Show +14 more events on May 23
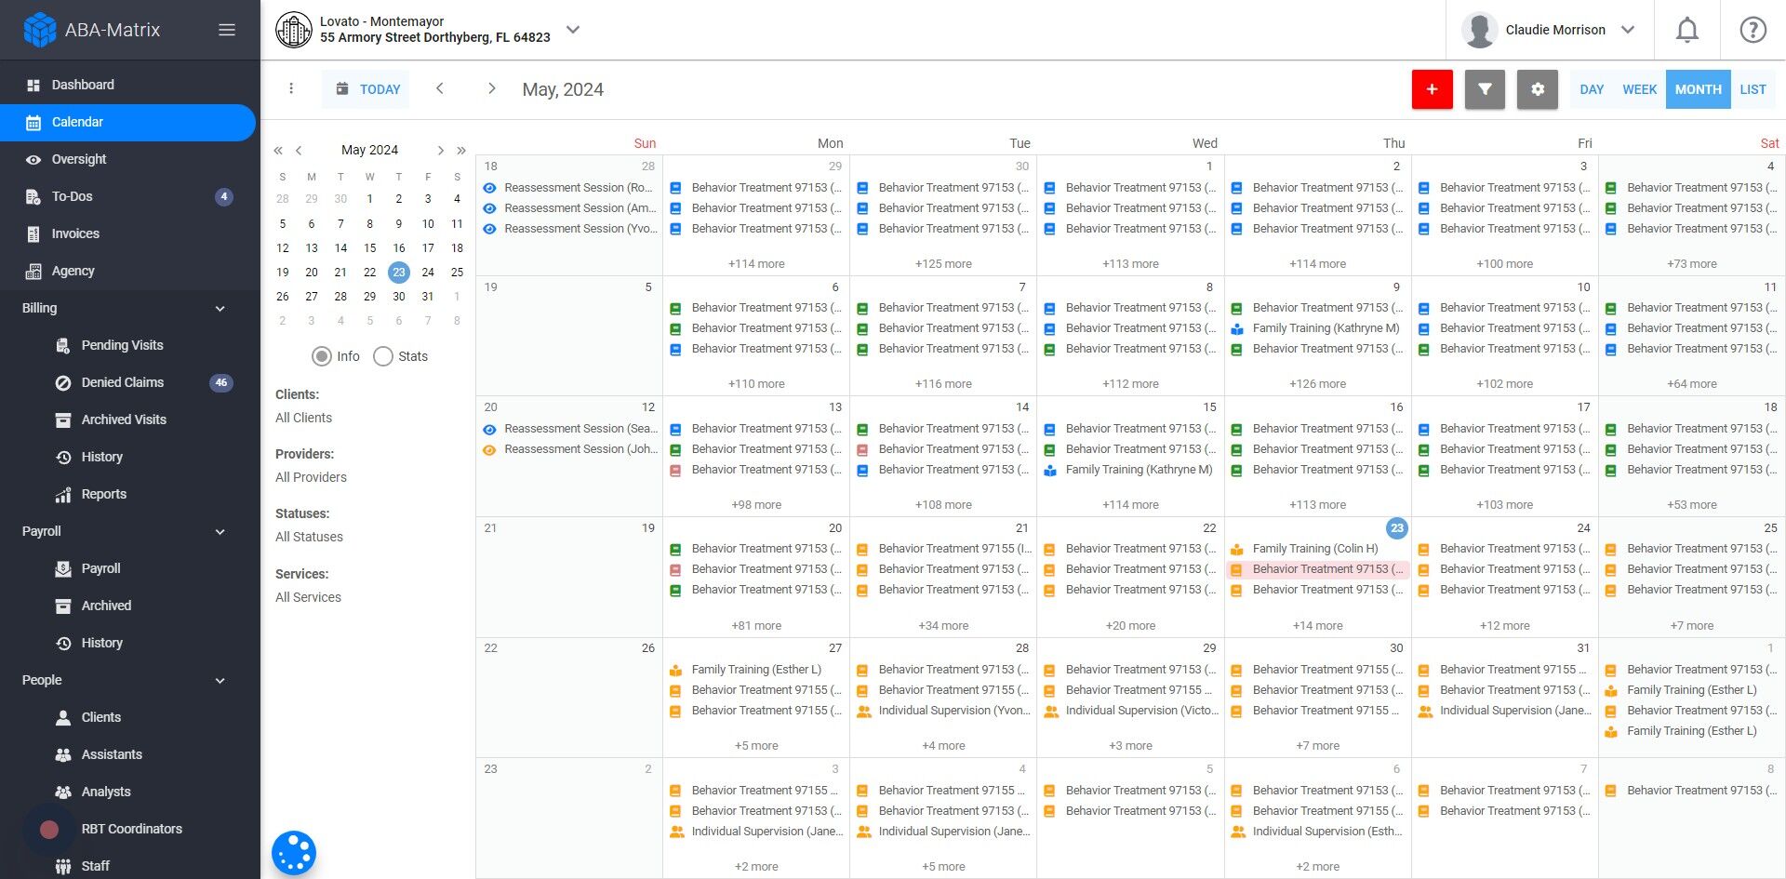This screenshot has height=879, width=1786. [x=1317, y=626]
